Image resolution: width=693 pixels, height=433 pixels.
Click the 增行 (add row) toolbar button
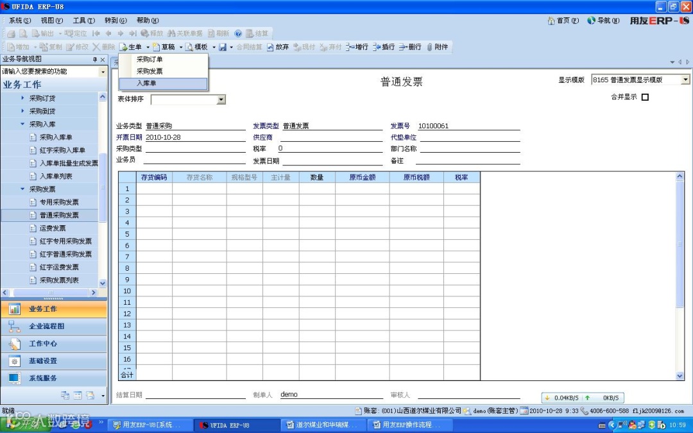pos(357,47)
